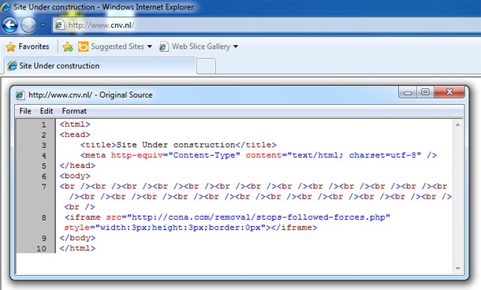Click the browser Forward arrow button
Viewport: 481px width, 290px height.
click(28, 25)
